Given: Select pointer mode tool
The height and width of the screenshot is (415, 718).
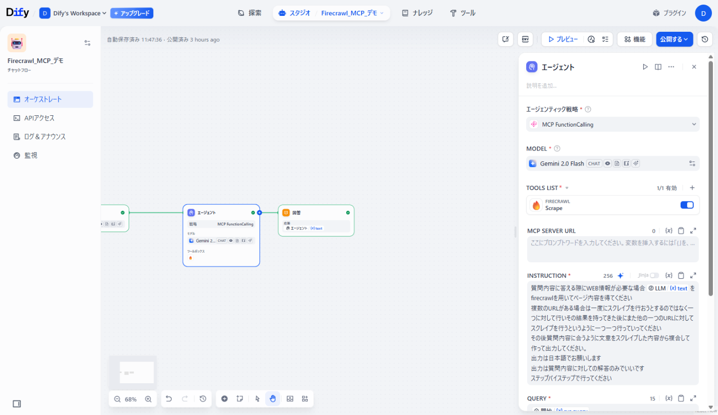Looking at the screenshot, I should (x=258, y=399).
